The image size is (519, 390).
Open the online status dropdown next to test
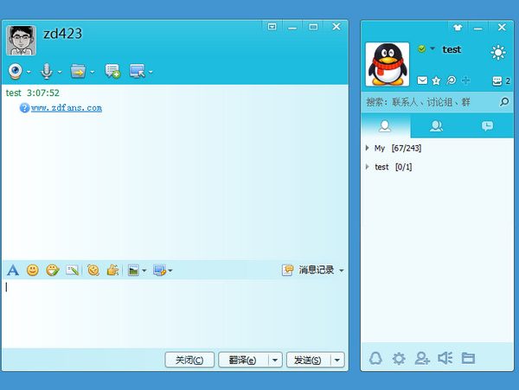click(432, 49)
